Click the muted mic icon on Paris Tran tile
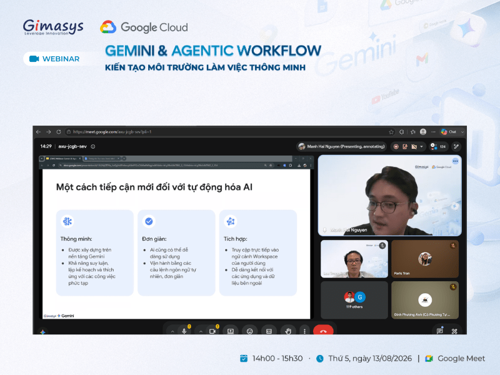Screen dimensions: 500x375 tap(452, 246)
